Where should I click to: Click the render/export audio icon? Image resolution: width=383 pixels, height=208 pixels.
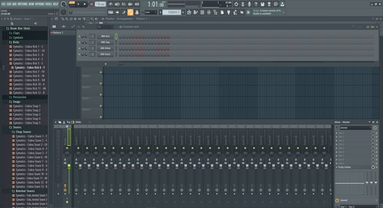coord(269,4)
